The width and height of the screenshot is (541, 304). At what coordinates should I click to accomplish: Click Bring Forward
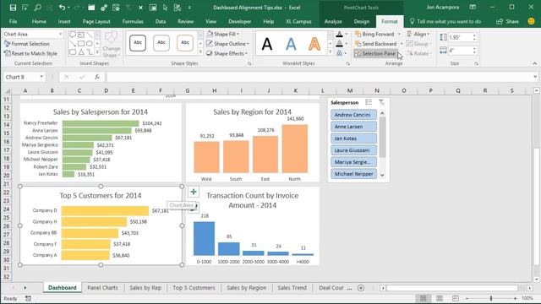[374, 34]
